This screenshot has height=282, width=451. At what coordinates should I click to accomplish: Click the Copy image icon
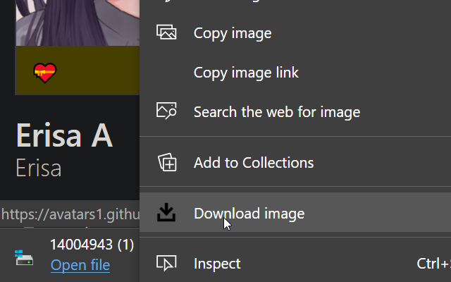pos(166,32)
